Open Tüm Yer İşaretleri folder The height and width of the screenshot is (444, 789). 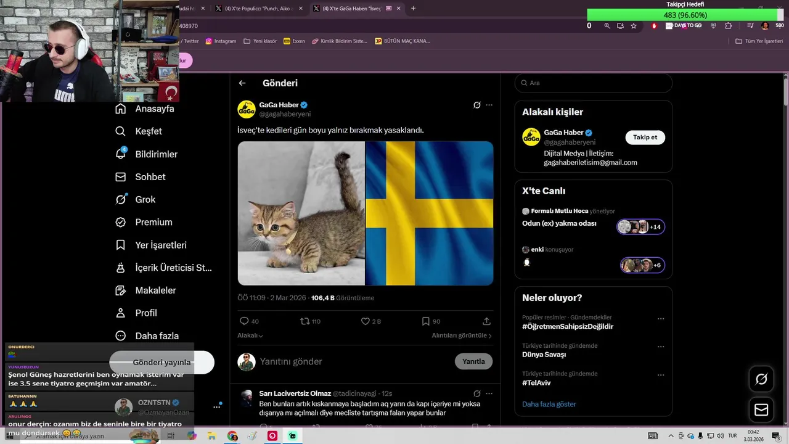[759, 41]
